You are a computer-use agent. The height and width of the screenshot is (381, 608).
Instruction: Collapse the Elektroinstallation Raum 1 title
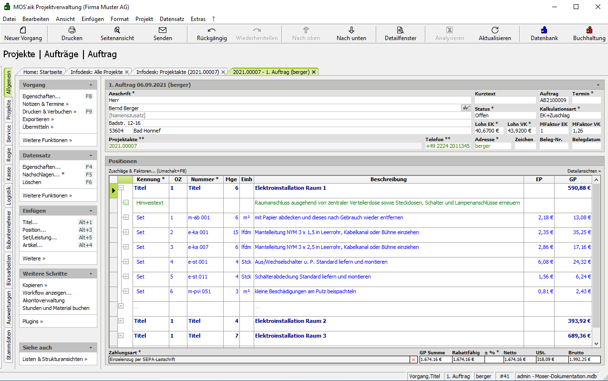(121, 188)
